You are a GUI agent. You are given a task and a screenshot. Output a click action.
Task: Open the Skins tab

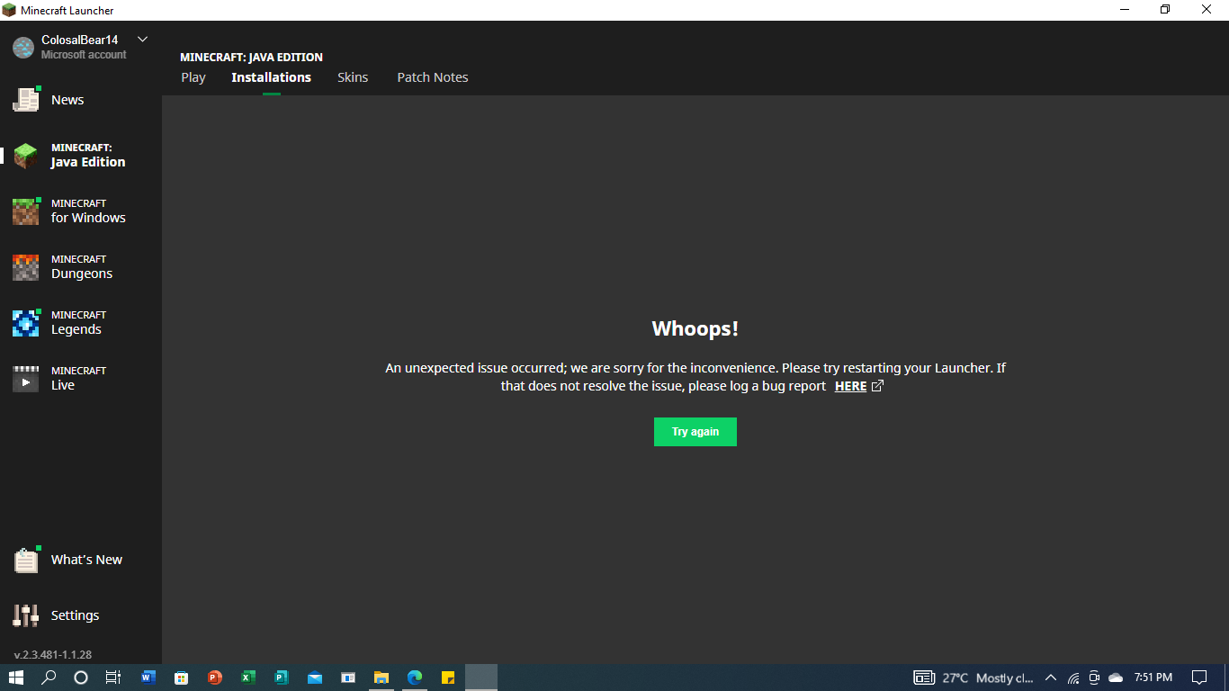[353, 77]
